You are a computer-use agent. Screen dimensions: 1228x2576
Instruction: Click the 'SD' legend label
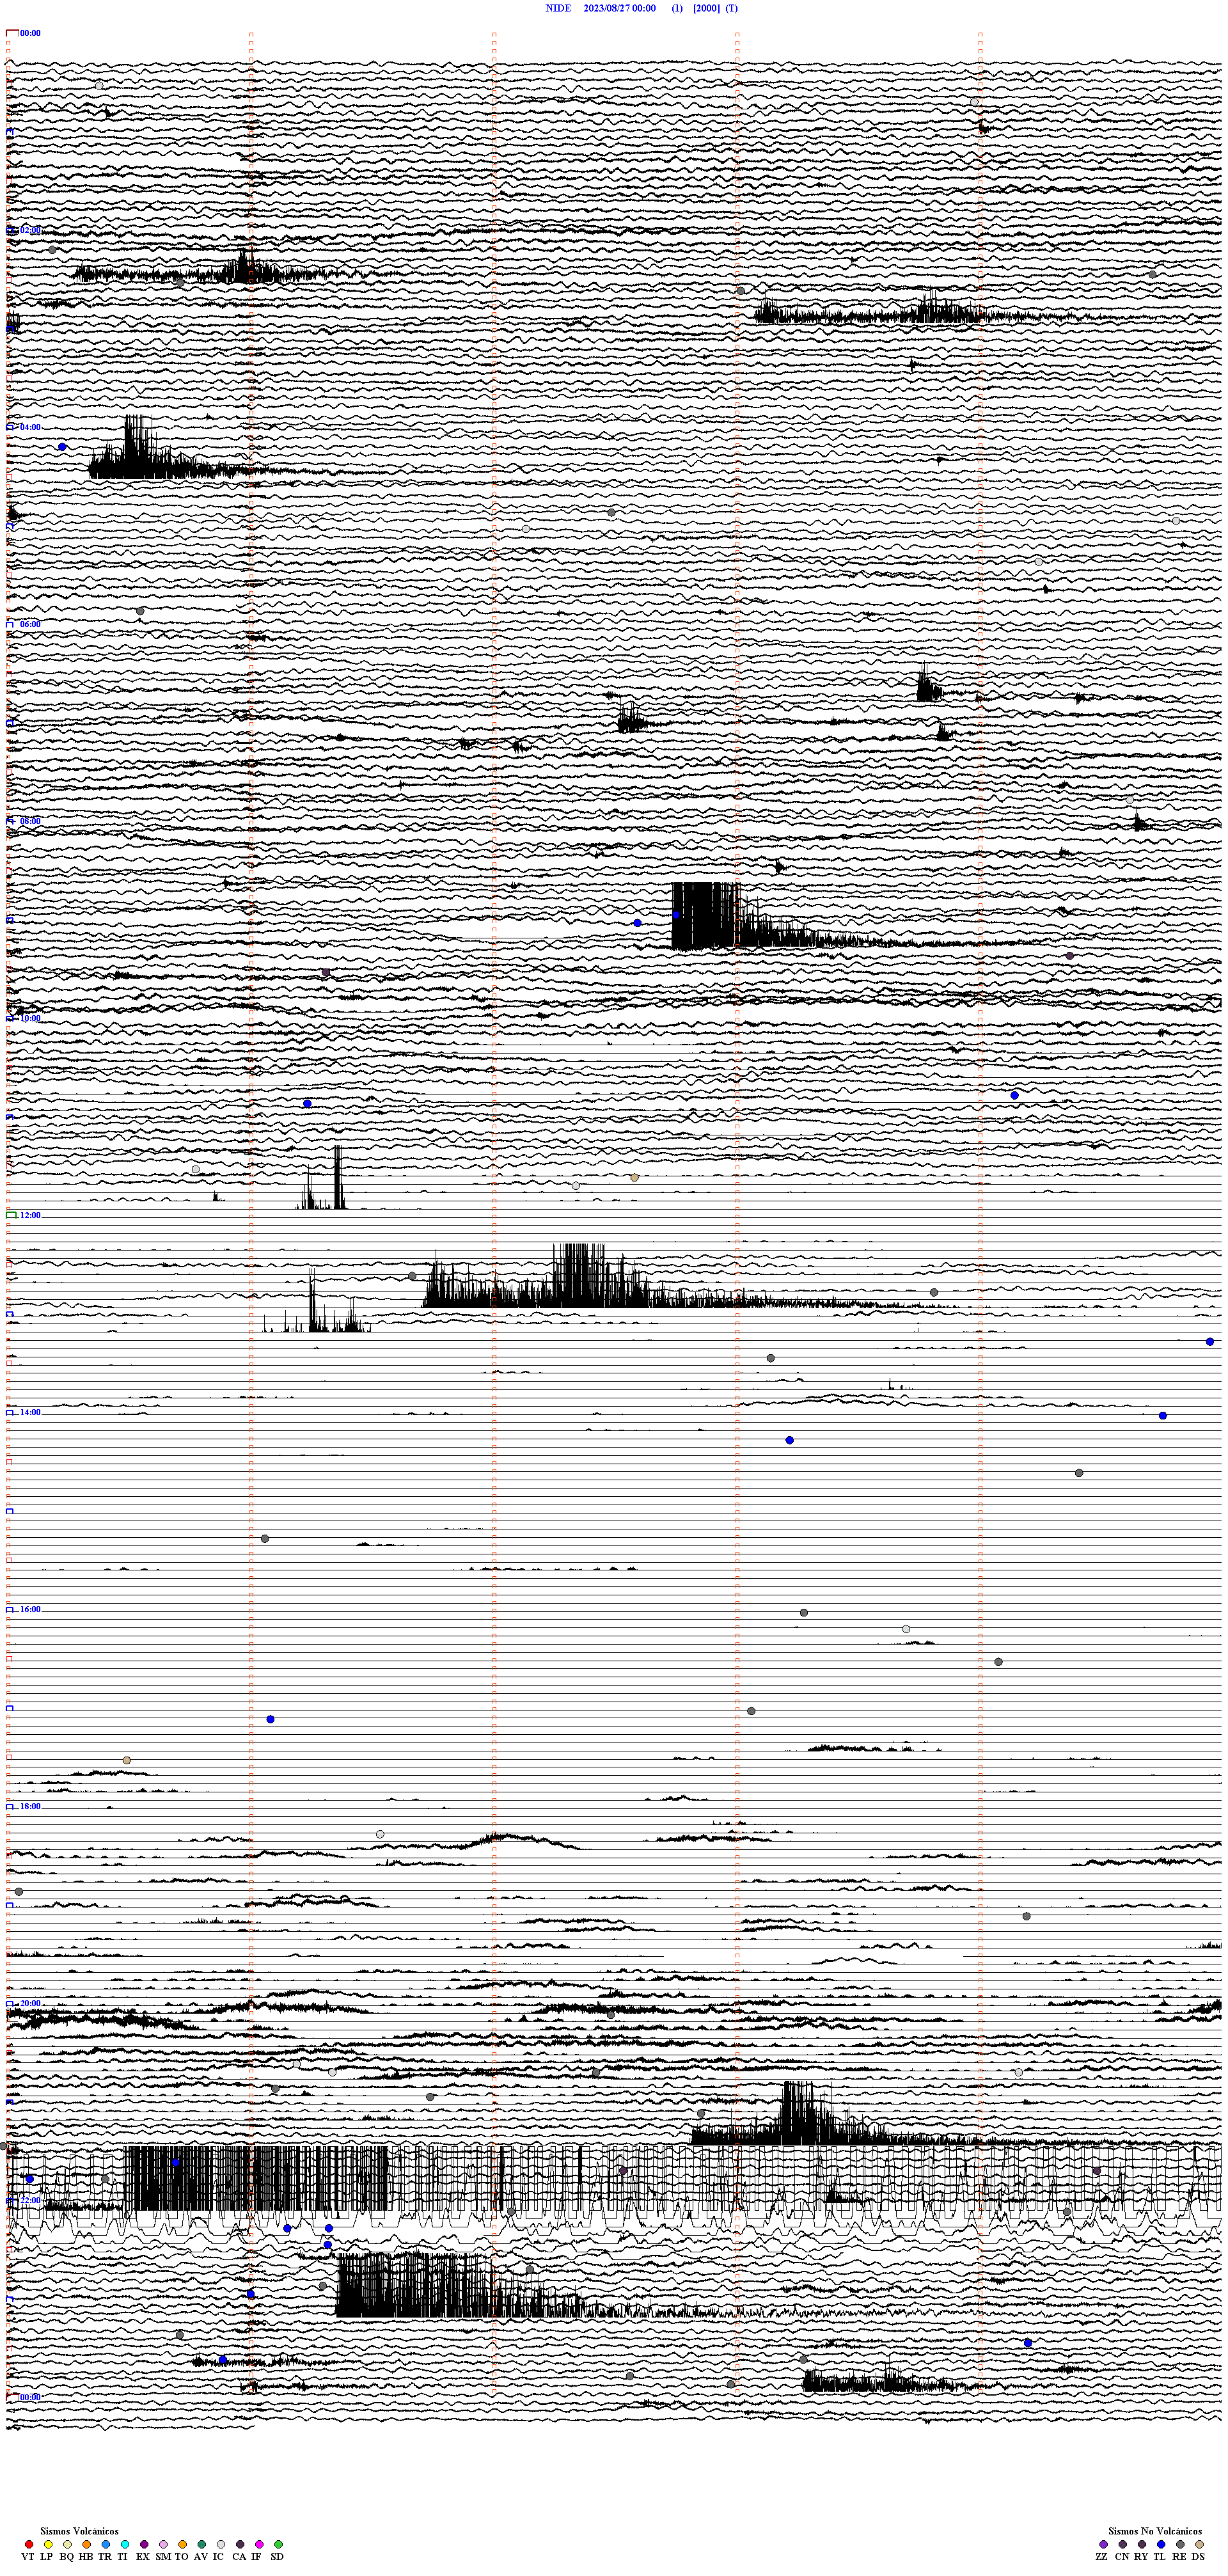click(x=277, y=2557)
